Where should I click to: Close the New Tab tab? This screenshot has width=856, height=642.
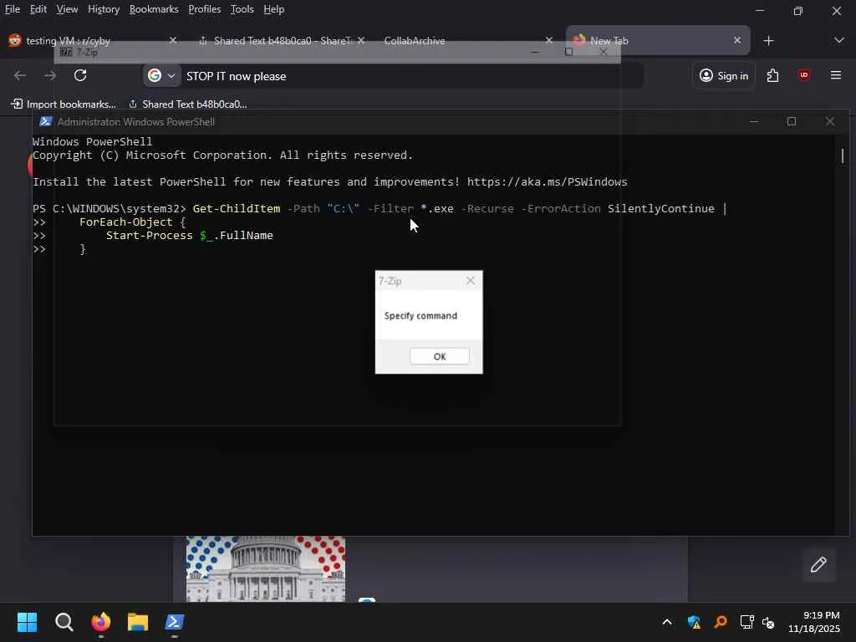(737, 40)
